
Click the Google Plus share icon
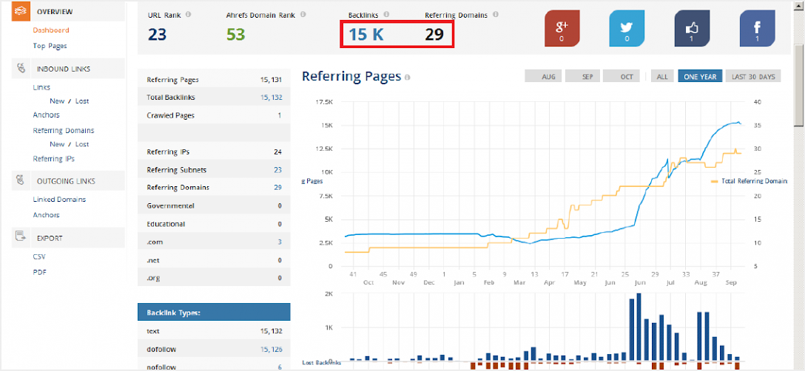click(562, 29)
